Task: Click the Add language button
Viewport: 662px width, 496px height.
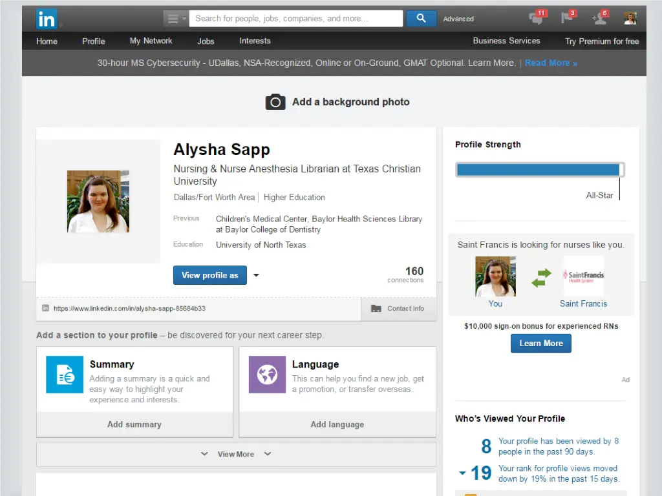Action: pyautogui.click(x=337, y=424)
